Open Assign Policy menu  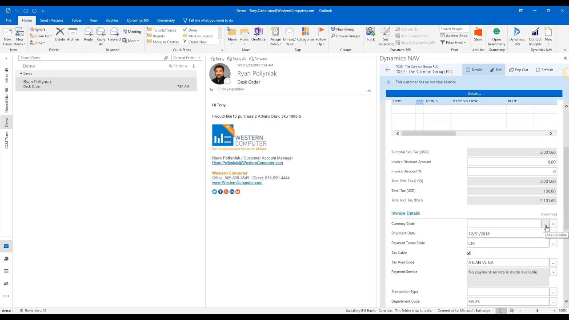[x=276, y=36]
